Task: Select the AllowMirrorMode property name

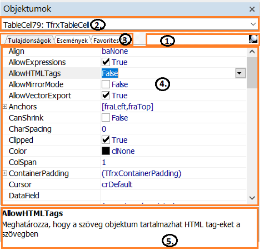Action: click(x=36, y=84)
